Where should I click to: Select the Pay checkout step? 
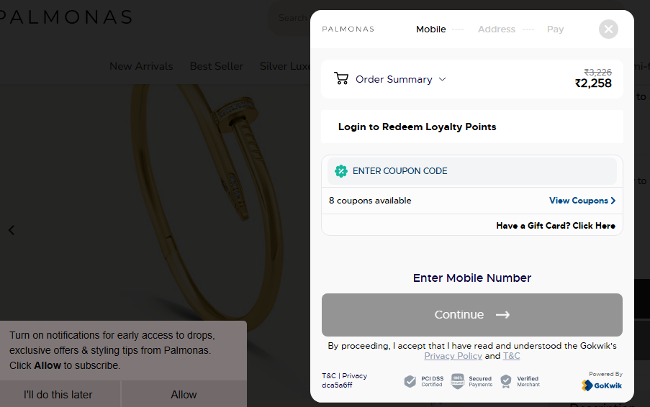(555, 29)
